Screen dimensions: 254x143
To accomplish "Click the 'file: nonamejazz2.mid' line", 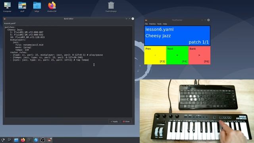I will (29, 45).
